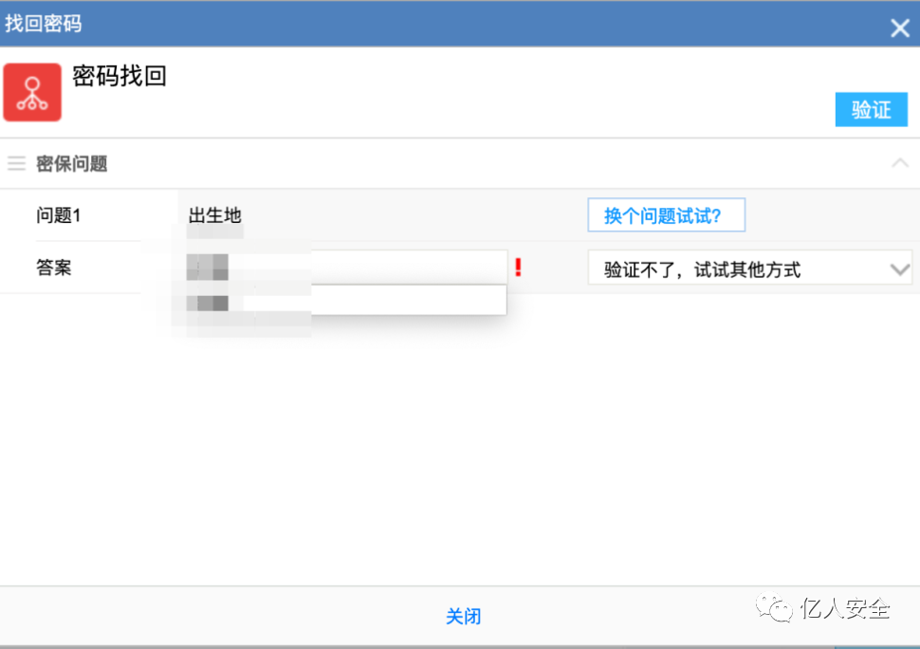Image resolution: width=920 pixels, height=649 pixels.
Task: Click the 验证 button
Action: (x=871, y=109)
